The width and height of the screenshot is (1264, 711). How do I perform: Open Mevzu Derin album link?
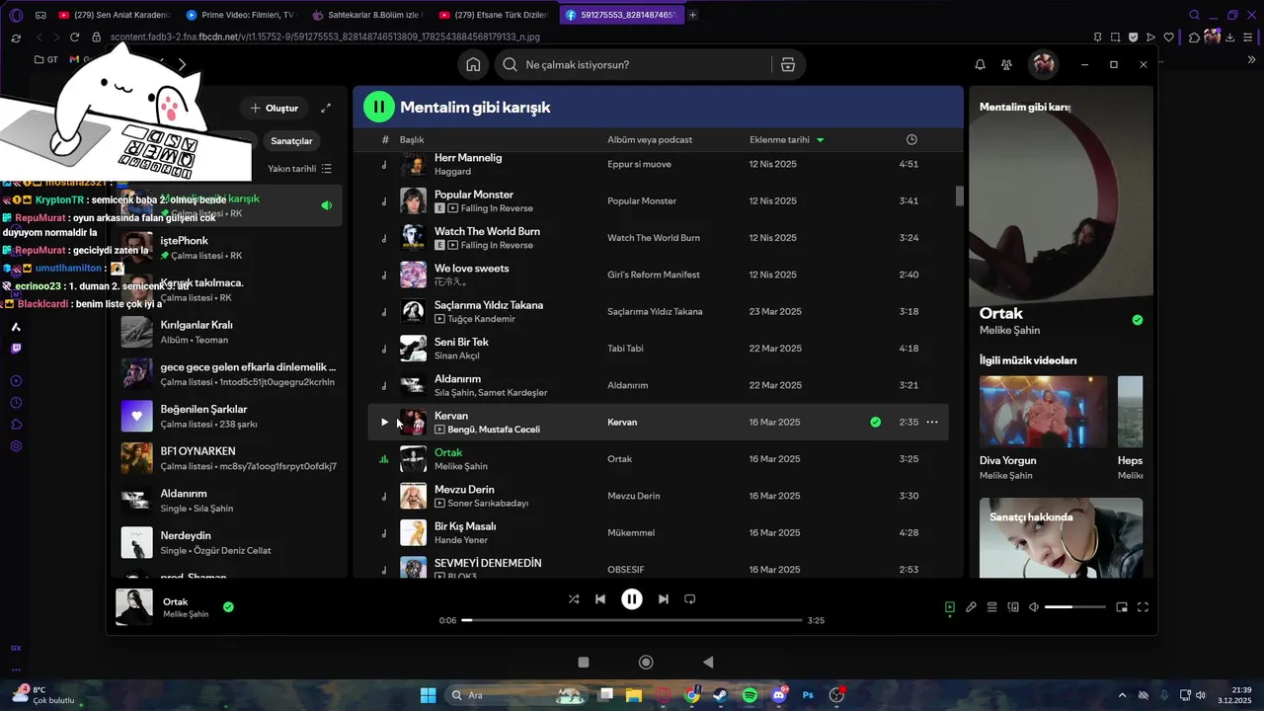633,496
